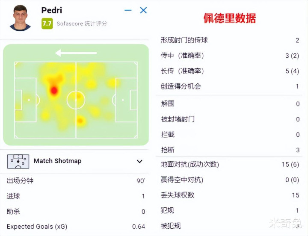Click the 出场分钟 stat row

(76, 180)
